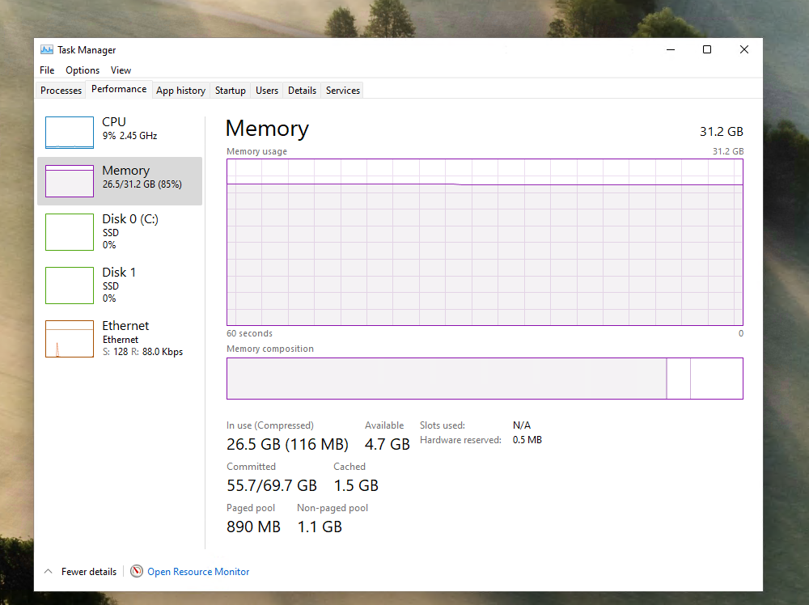This screenshot has width=809, height=605.
Task: Open the Options menu
Action: (83, 70)
